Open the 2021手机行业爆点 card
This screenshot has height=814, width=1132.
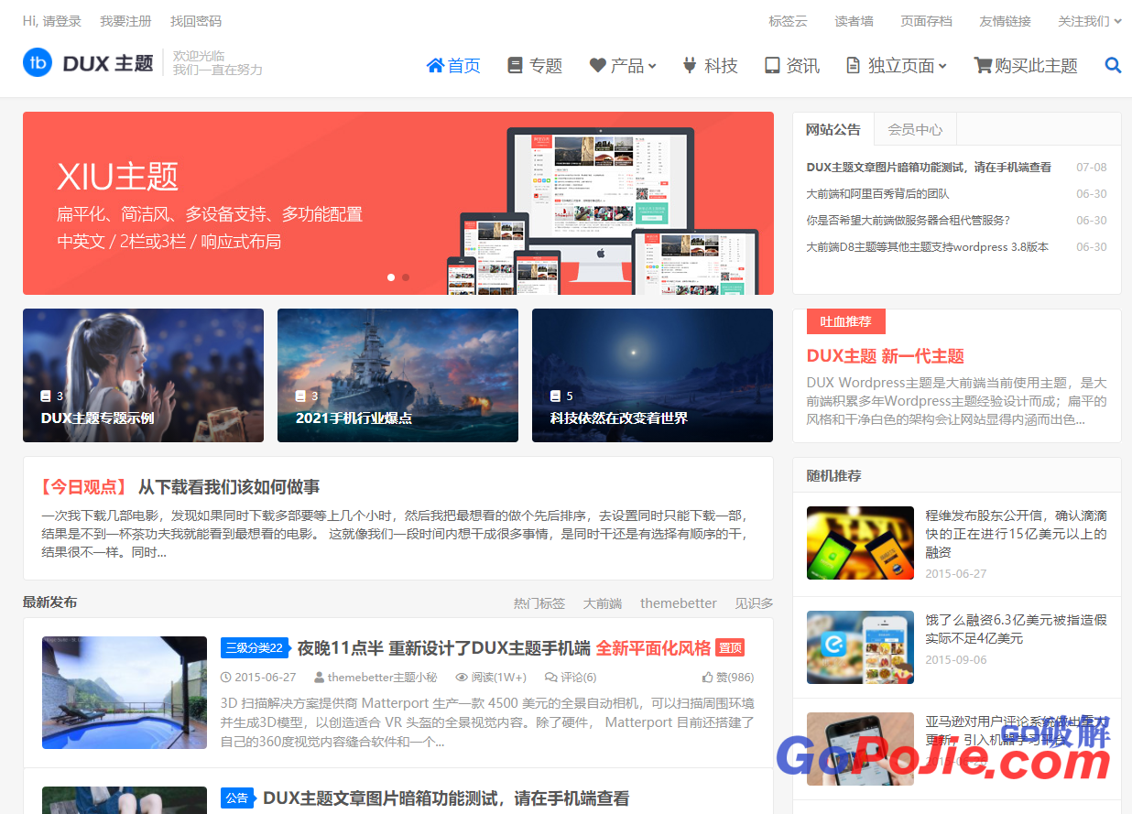(397, 375)
